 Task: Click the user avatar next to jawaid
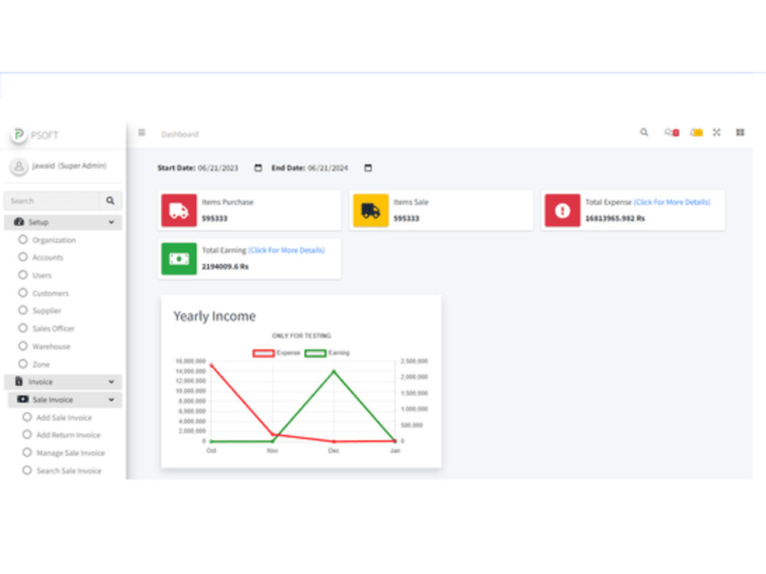click(18, 166)
